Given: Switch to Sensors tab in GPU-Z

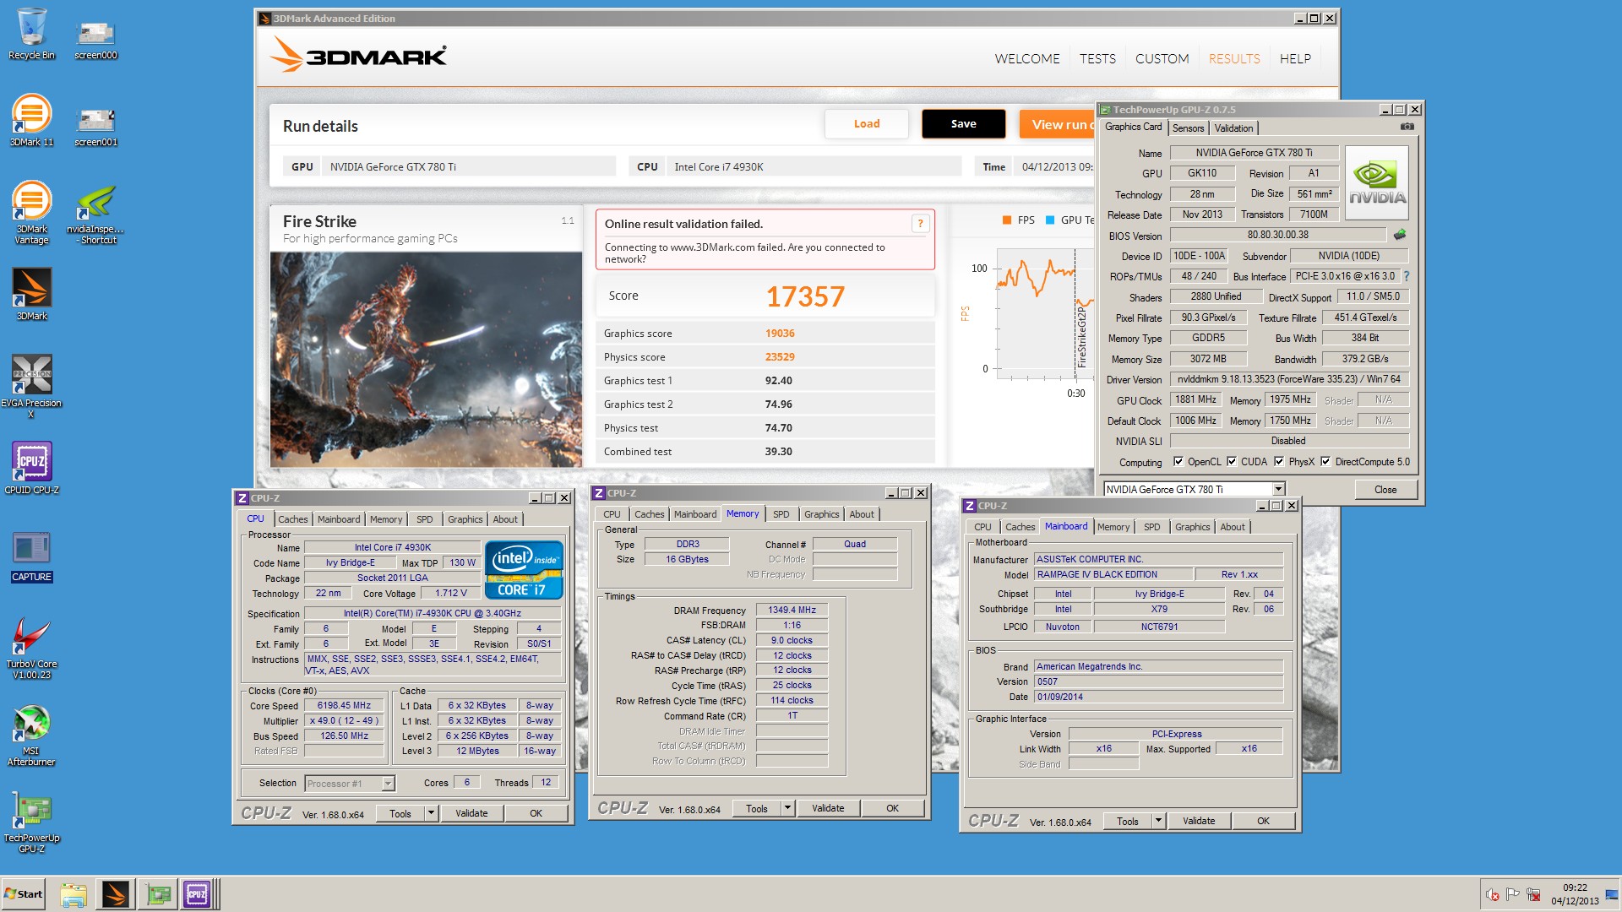Looking at the screenshot, I should click(x=1188, y=128).
